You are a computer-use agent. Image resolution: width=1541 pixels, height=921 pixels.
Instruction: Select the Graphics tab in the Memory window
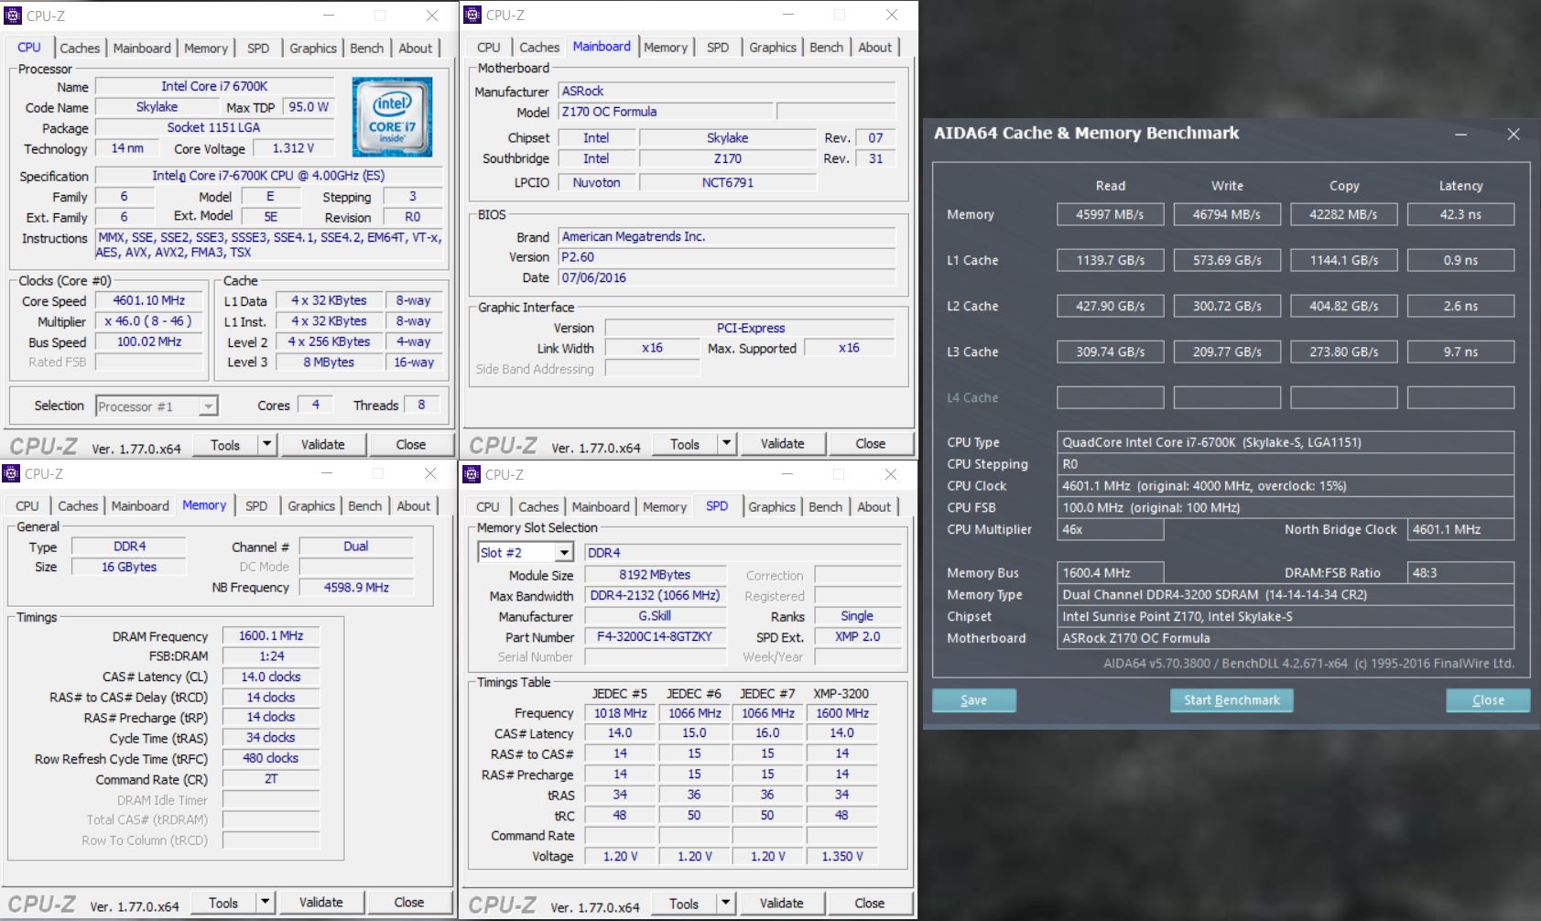311,505
